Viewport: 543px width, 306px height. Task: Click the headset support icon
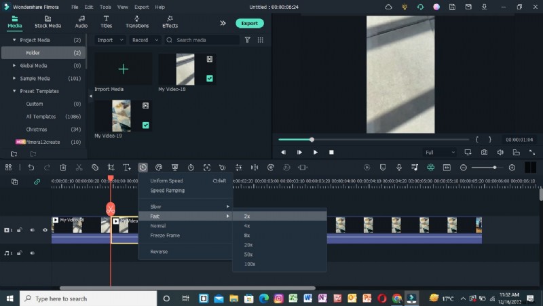pyautogui.click(x=420, y=7)
